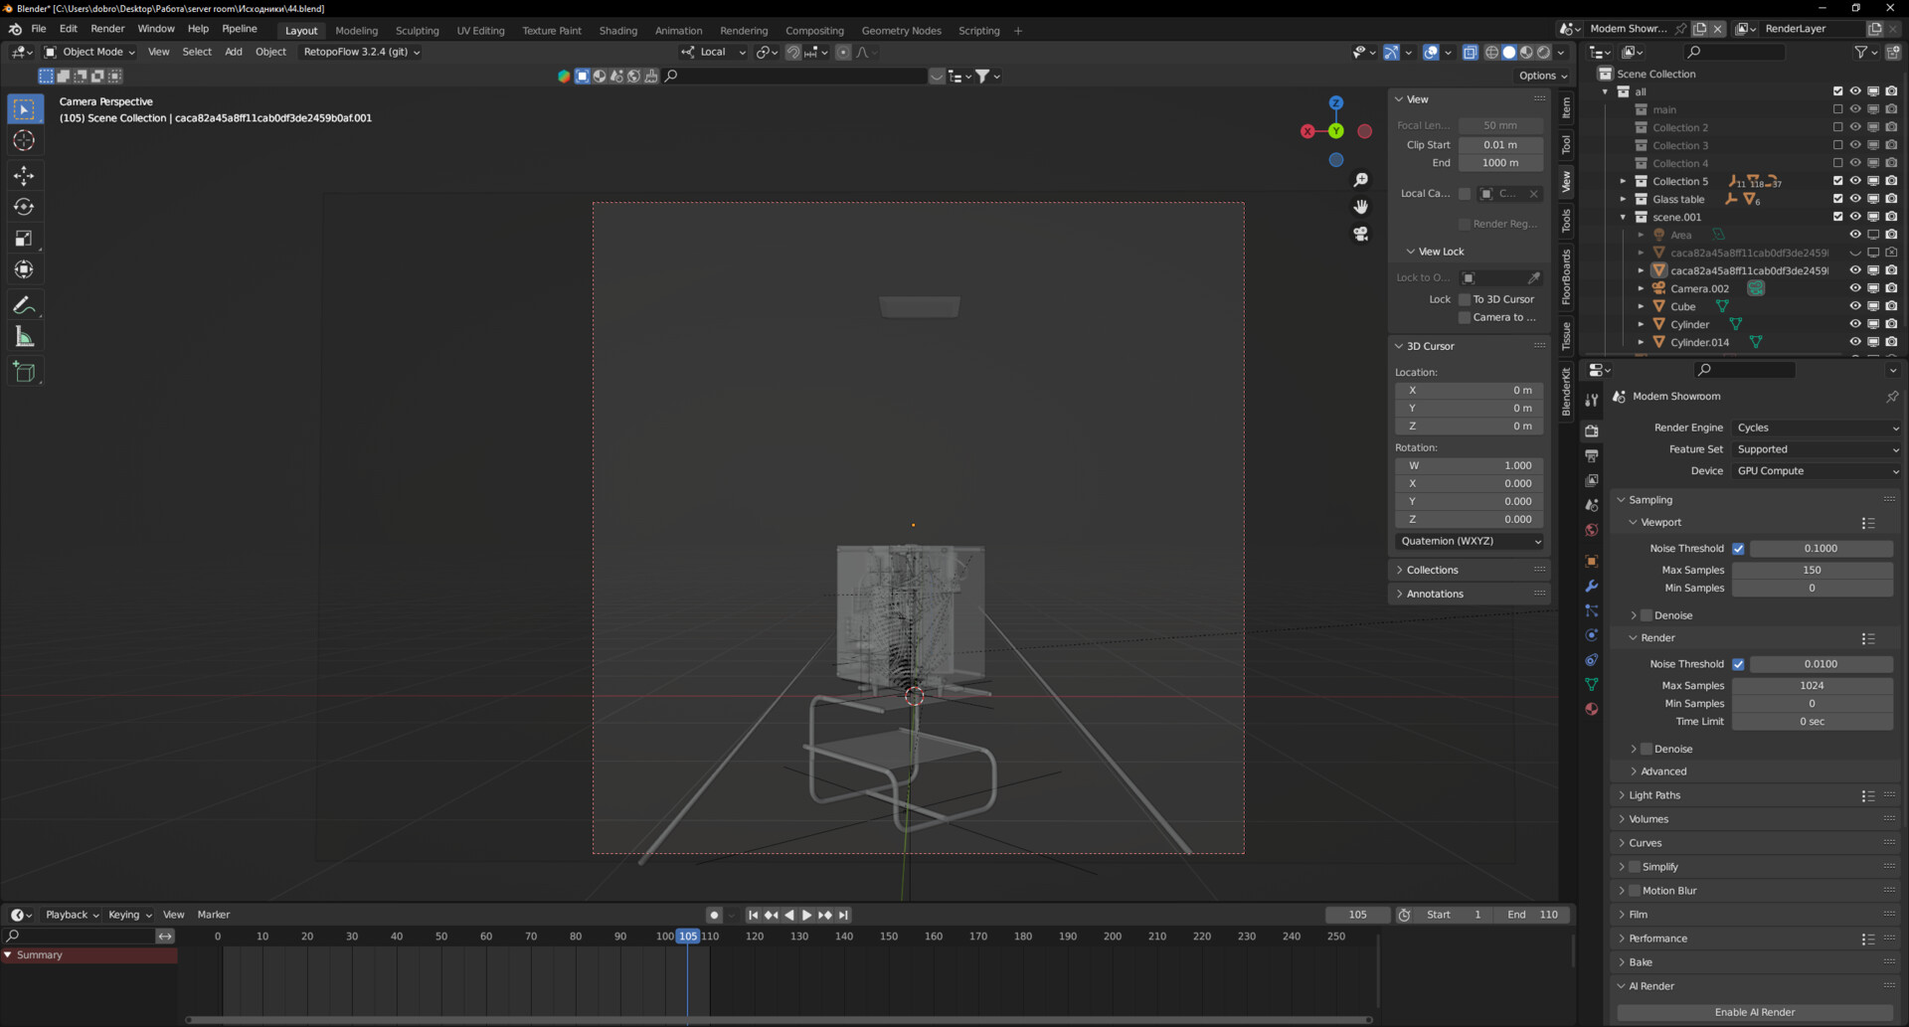This screenshot has height=1027, width=1909.
Task: Toggle visibility of the Cube object
Action: coord(1855,306)
